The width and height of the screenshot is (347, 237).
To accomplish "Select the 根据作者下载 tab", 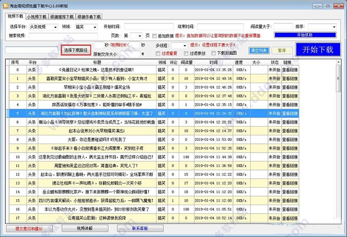I will click(89, 17).
